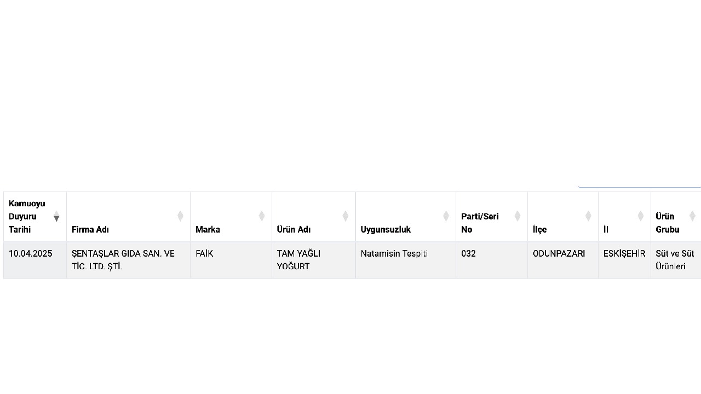Click Firma Adı sort arrows icon
Viewport: 701px width, 394px height.
pos(180,216)
